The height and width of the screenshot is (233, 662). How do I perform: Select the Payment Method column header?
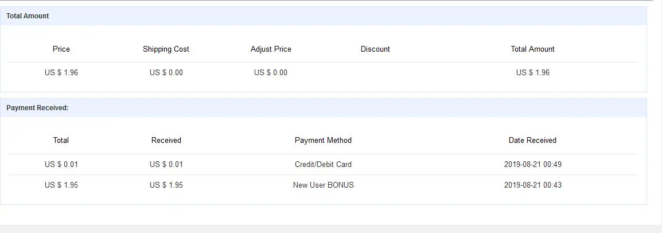323,140
